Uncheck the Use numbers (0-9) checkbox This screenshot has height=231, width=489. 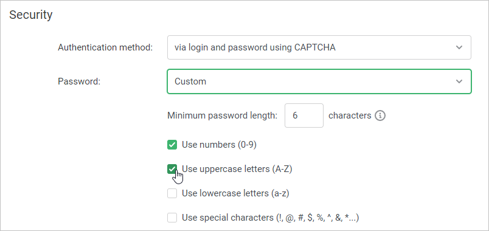point(172,145)
